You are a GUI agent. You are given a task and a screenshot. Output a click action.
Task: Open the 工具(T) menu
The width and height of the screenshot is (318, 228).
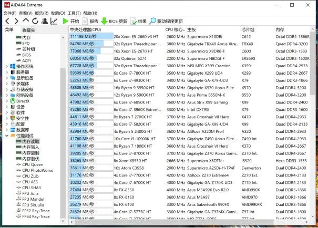click(74, 13)
